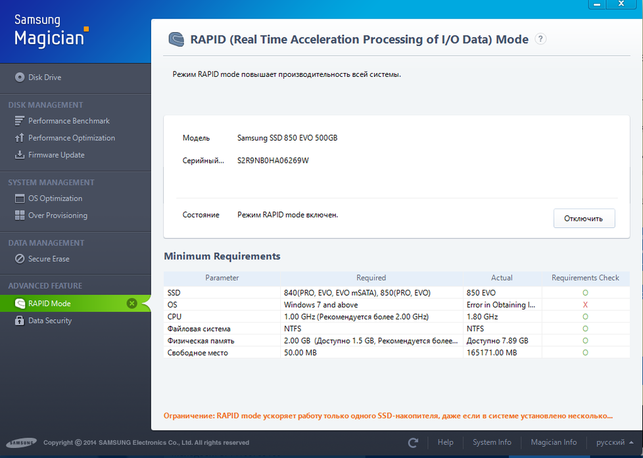The image size is (643, 458).
Task: Click the 'Error in Obtaining I...' cell
Action: tap(501, 305)
